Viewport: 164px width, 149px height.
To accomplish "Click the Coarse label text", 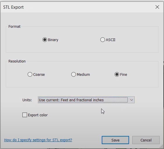I will tap(39, 75).
